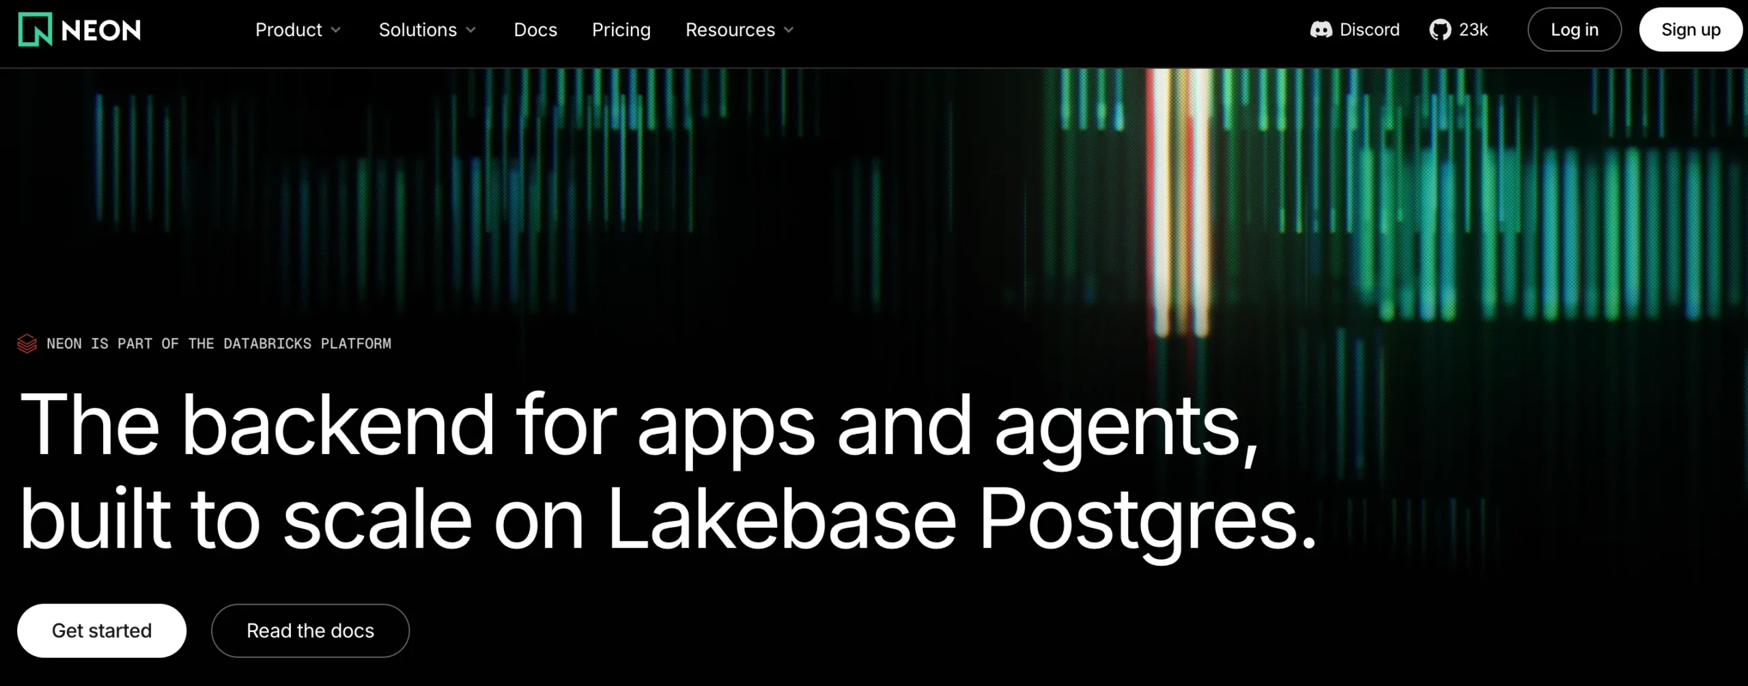Expand the Product menu chevron
This screenshot has width=1748, height=686.
336,30
